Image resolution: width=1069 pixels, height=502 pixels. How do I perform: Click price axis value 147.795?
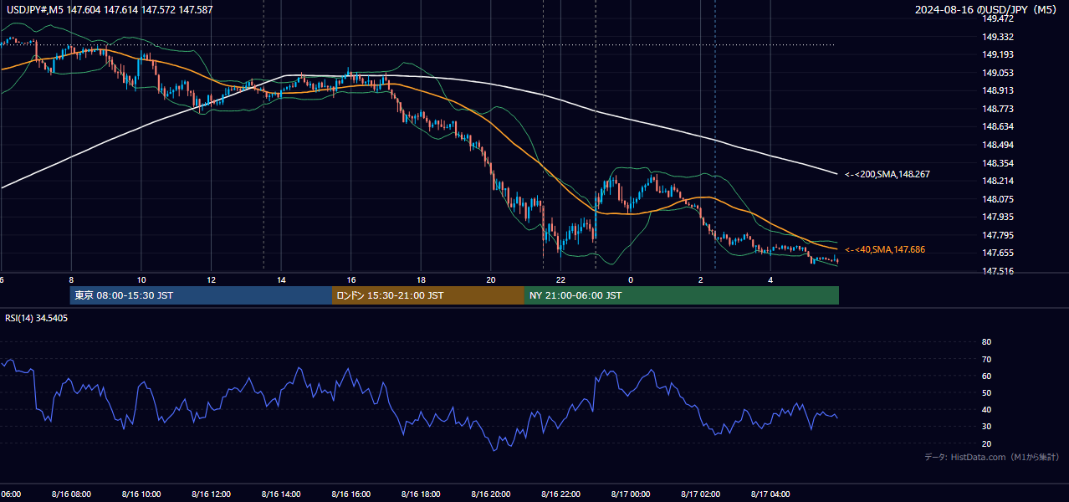(x=998, y=235)
